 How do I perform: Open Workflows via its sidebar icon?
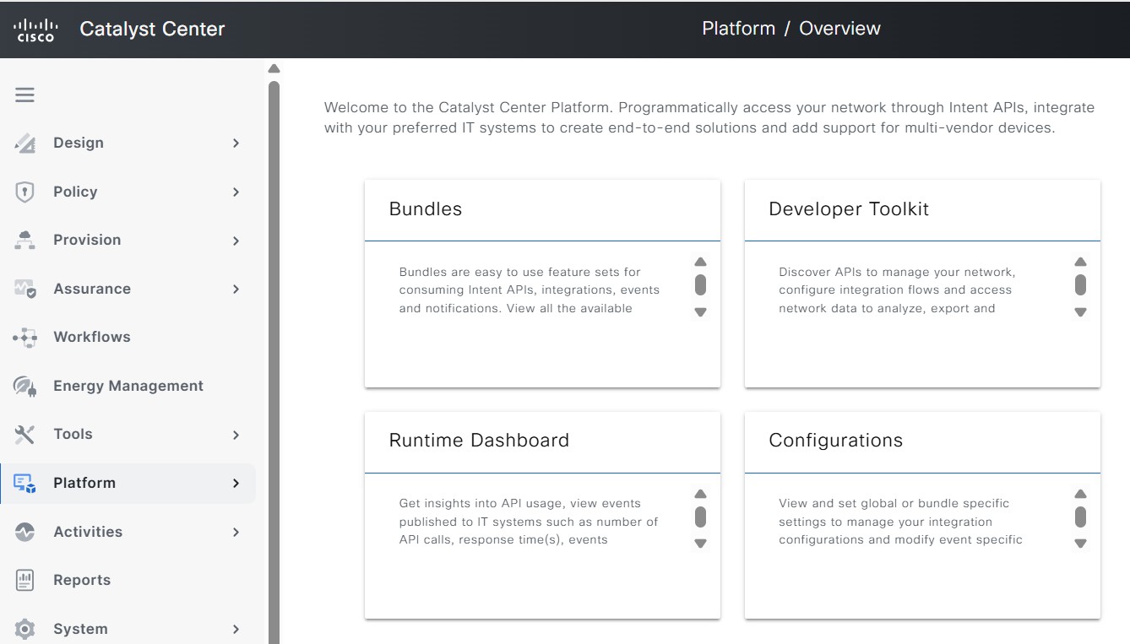coord(24,337)
